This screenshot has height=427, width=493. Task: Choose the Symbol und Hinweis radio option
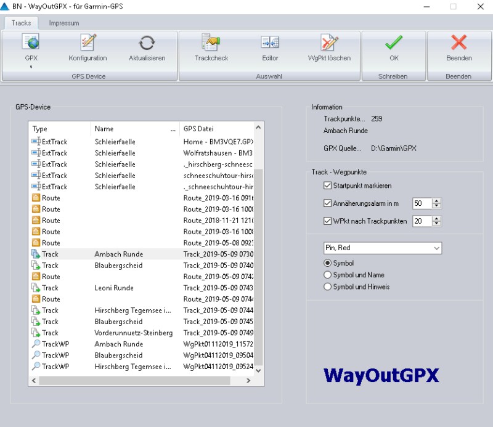click(x=327, y=286)
